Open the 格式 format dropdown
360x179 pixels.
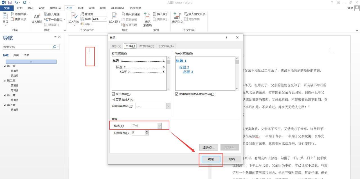(159, 126)
